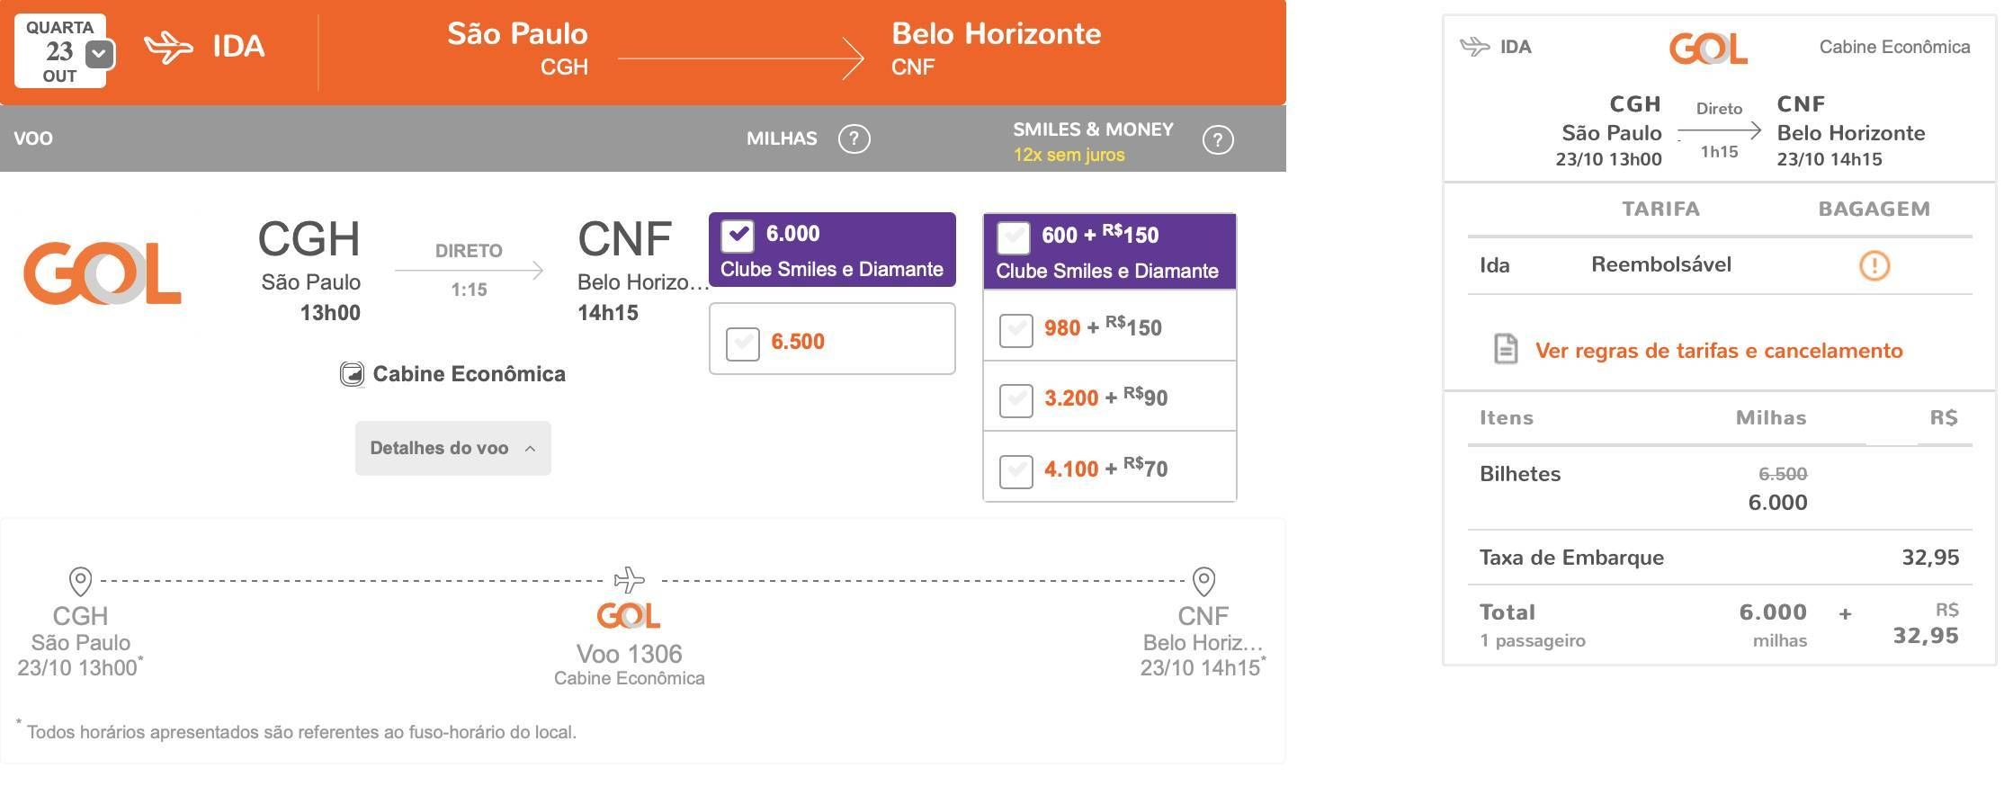Choose the 4.100 + R$70 fare checkbox
Viewport: 2004px width, 786px height.
[1015, 471]
